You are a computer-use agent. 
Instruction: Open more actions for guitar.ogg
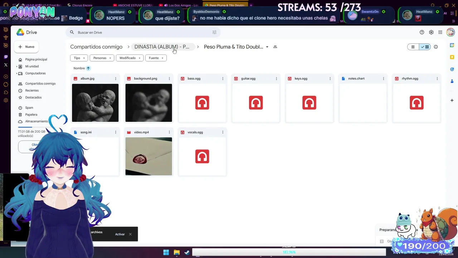pos(276,78)
